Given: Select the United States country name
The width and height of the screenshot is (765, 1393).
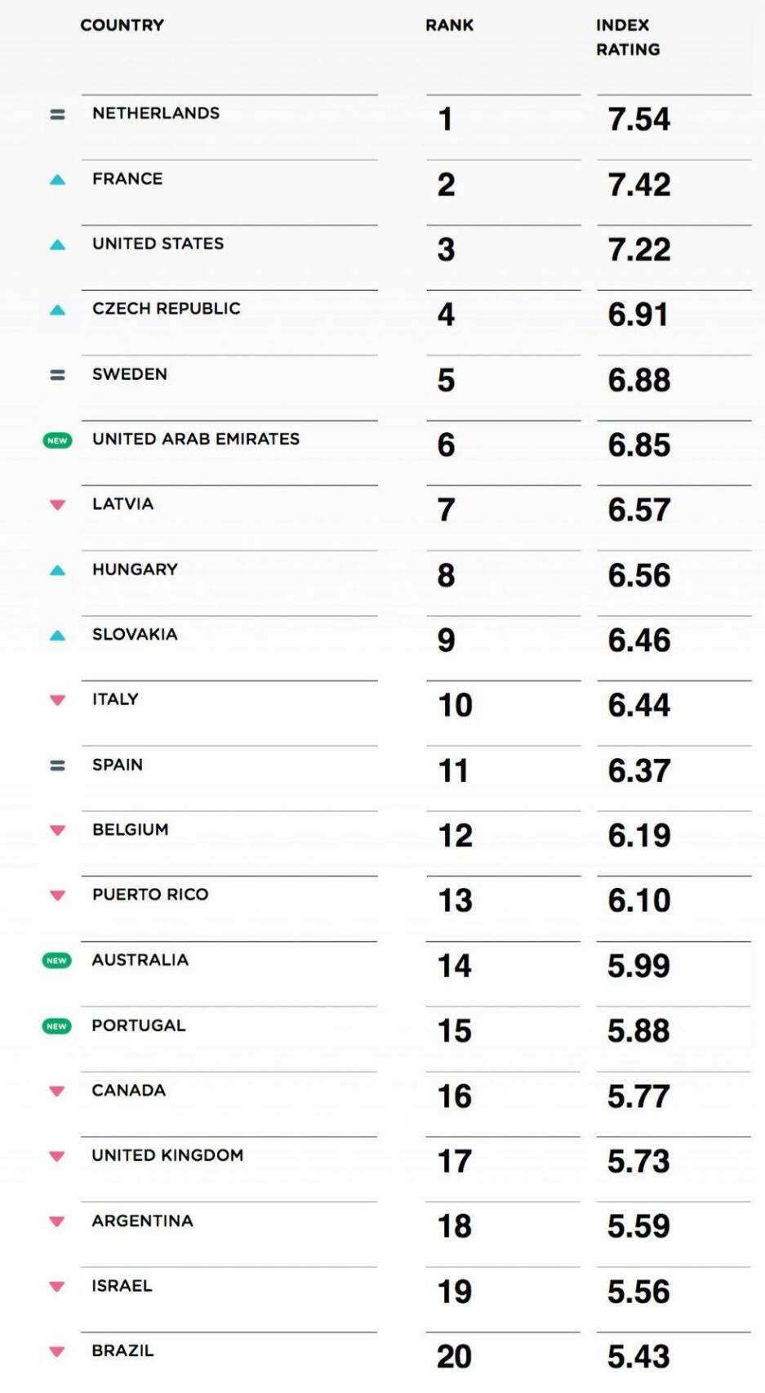Looking at the screenshot, I should [158, 243].
